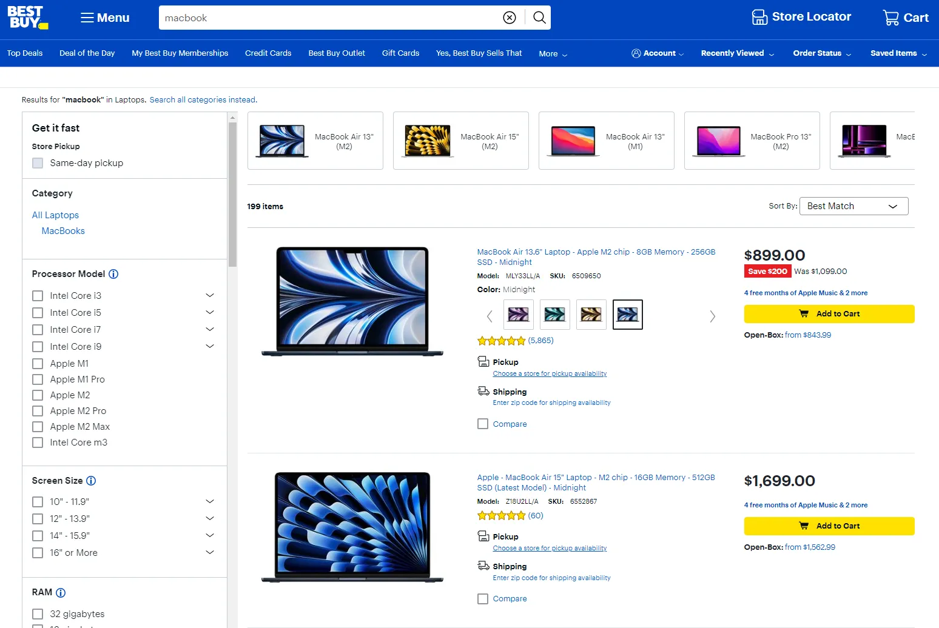Screen dimensions: 939x628
Task: Check the Apple M1 Pro filter
Action: point(38,379)
